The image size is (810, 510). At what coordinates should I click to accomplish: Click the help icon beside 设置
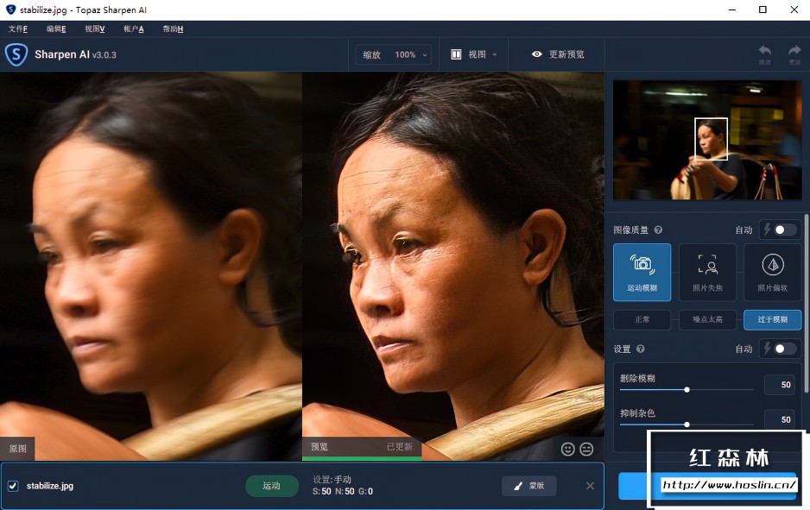[641, 349]
